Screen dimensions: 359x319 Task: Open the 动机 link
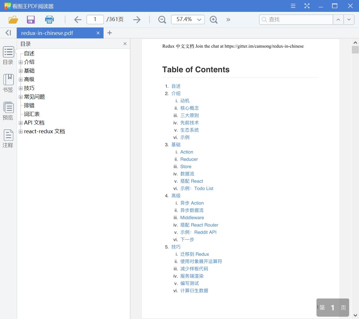coord(185,101)
